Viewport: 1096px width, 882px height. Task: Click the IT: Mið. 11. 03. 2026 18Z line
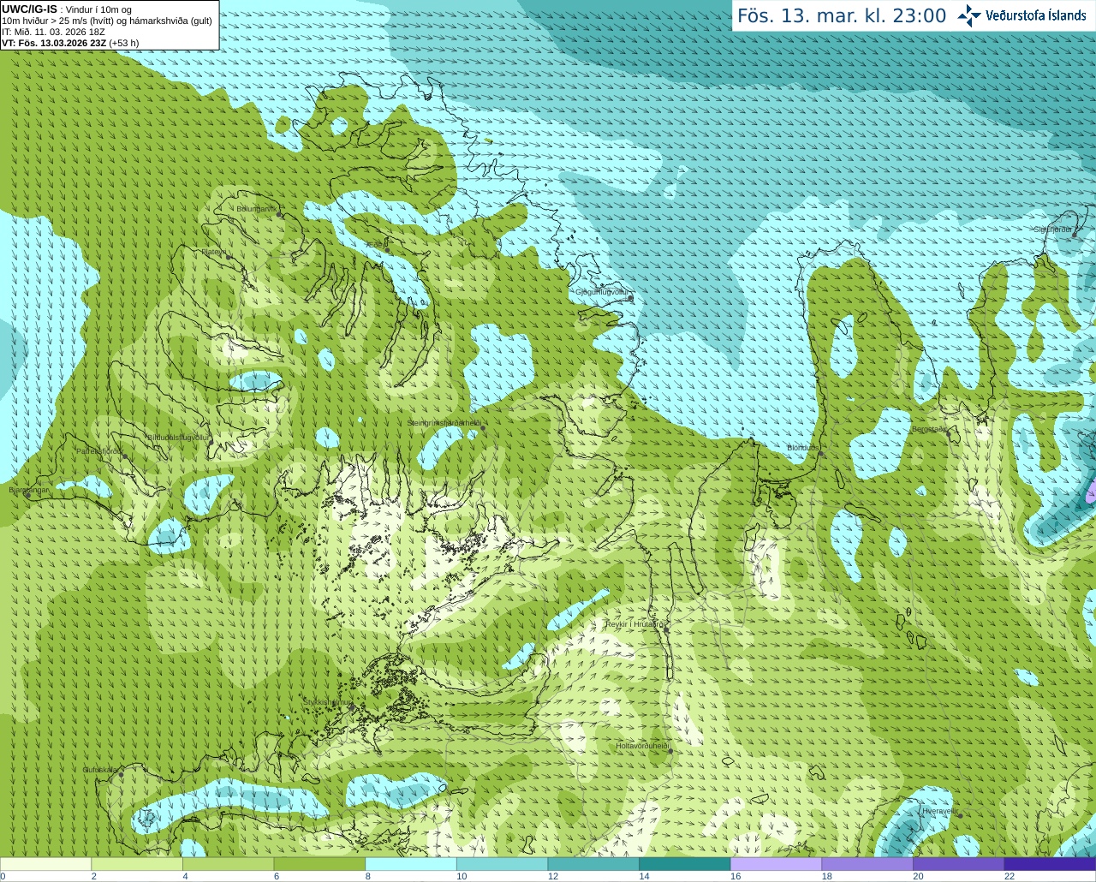click(x=53, y=32)
